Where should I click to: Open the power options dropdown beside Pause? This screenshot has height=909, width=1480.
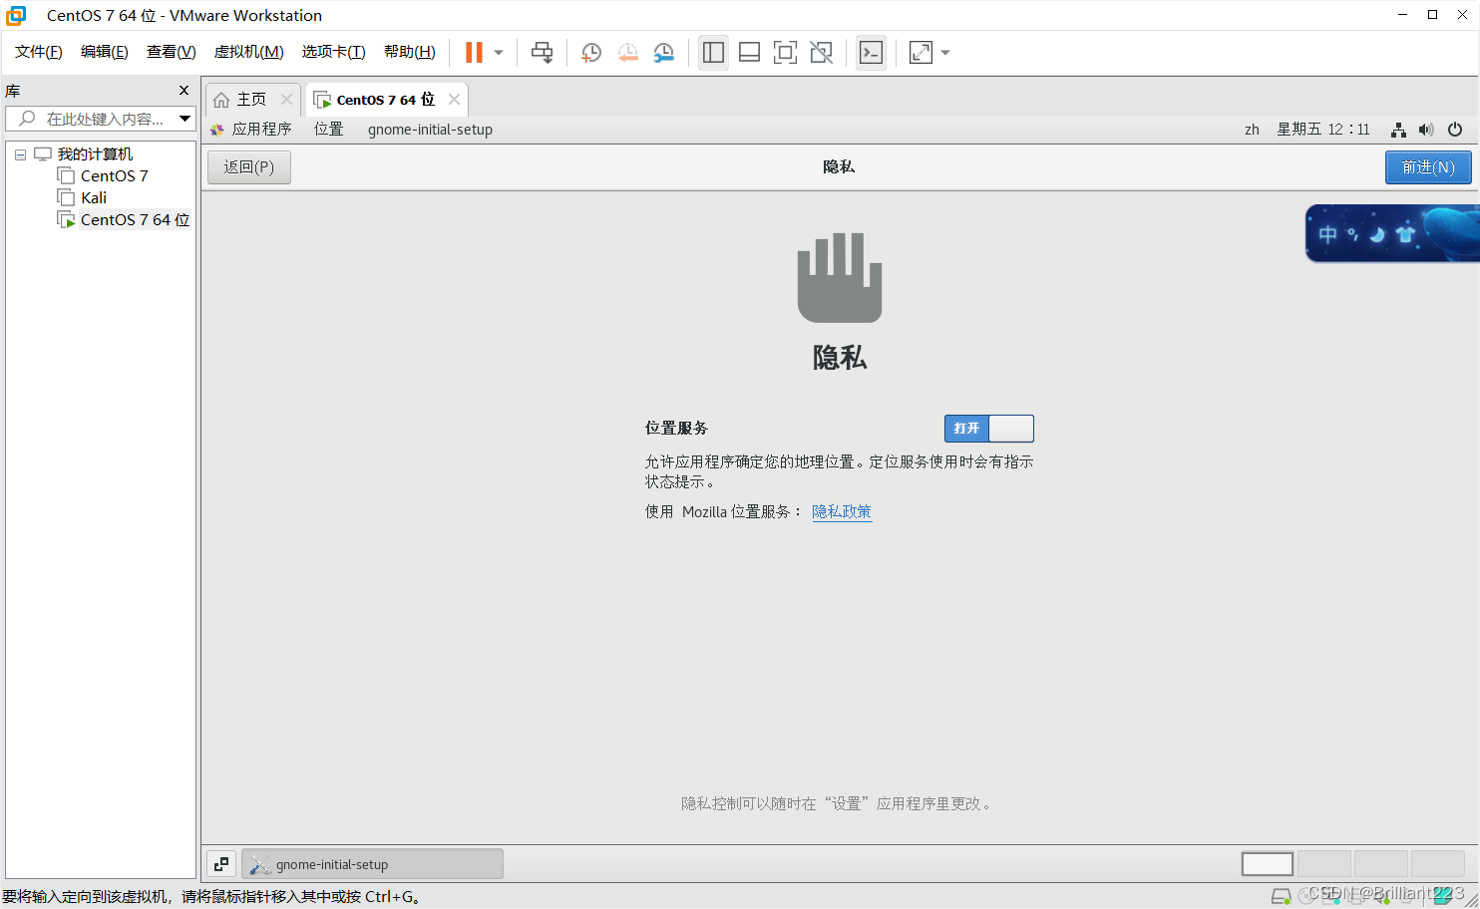coord(499,53)
